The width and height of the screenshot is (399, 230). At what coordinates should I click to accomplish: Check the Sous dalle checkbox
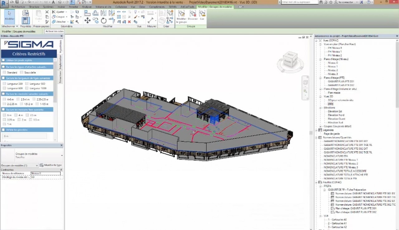tap(22, 73)
